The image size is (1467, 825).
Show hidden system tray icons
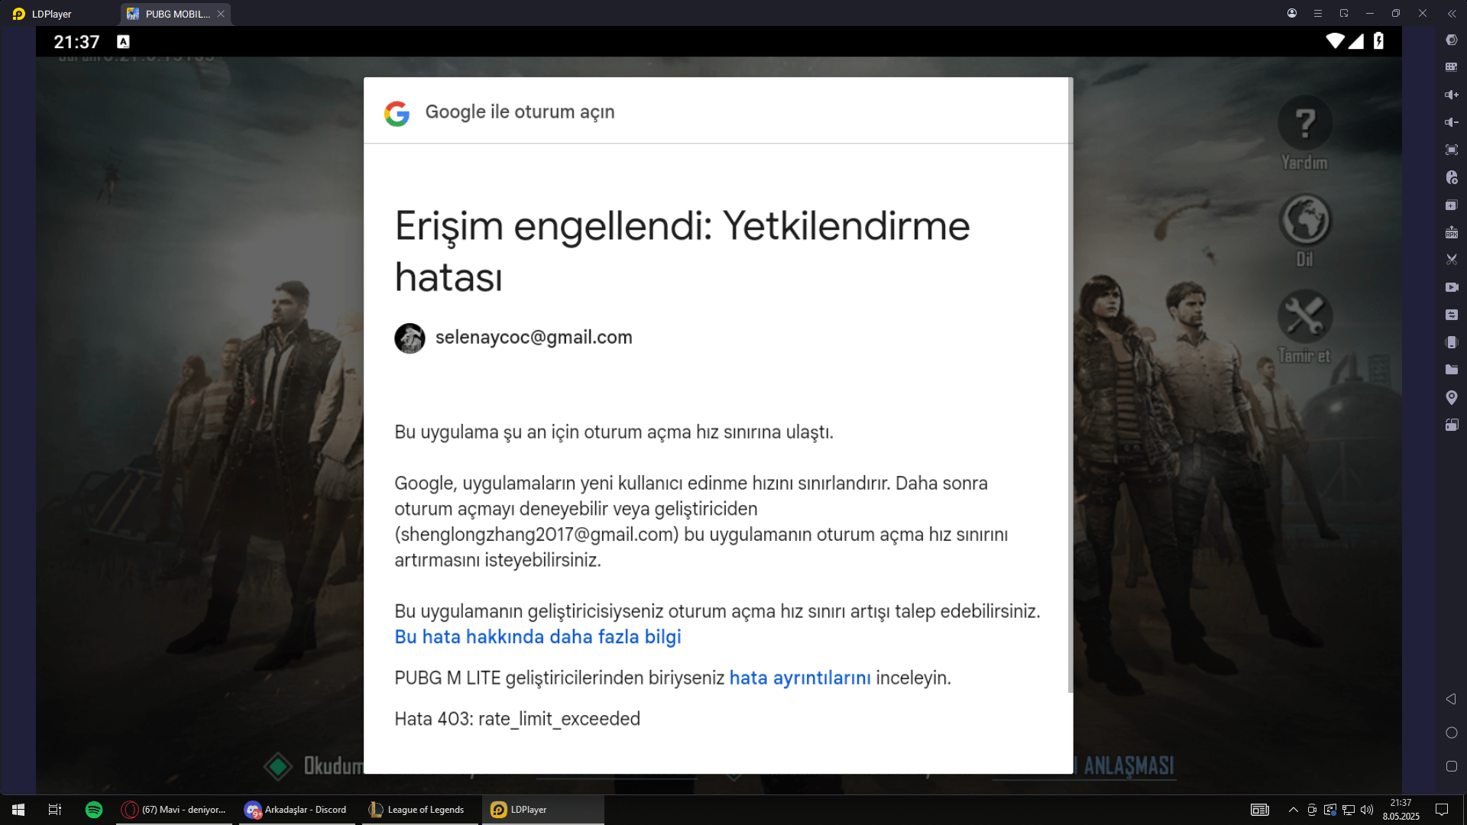point(1293,810)
